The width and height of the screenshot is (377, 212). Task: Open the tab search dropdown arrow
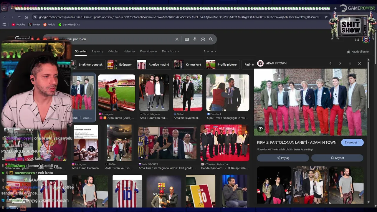point(4,8)
